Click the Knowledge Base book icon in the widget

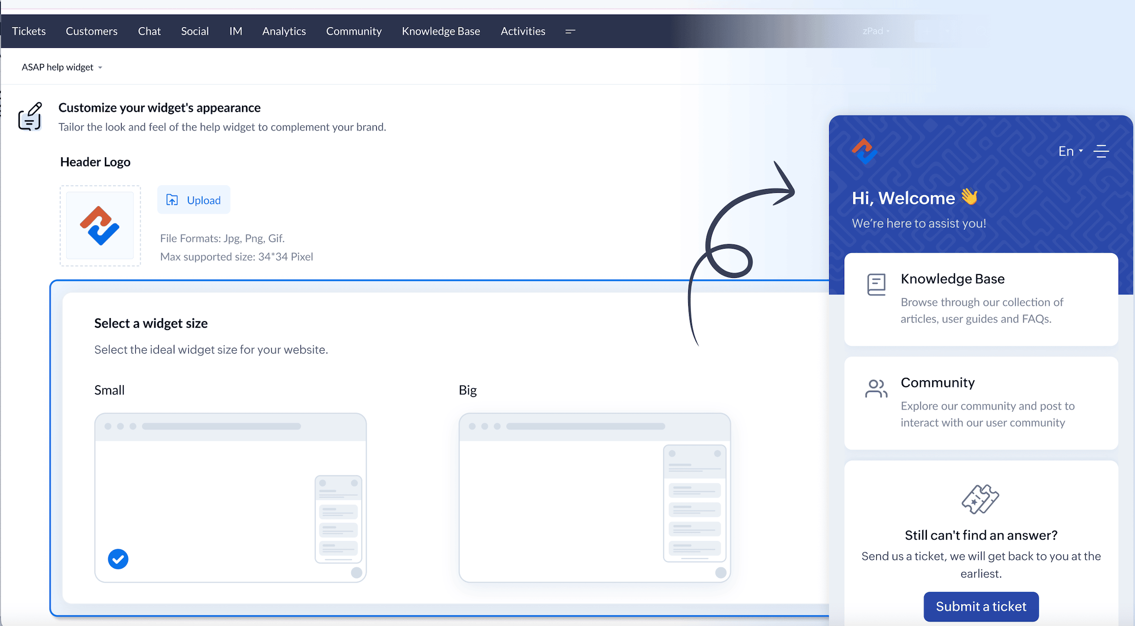tap(876, 285)
